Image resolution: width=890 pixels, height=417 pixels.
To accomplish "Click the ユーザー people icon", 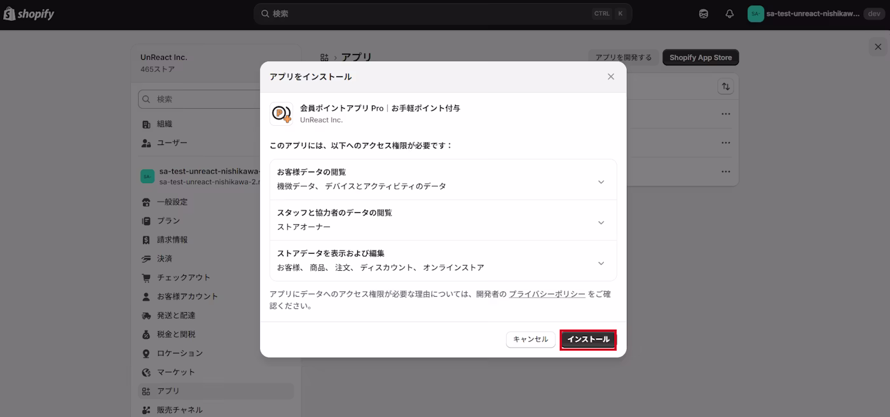I will [x=146, y=143].
